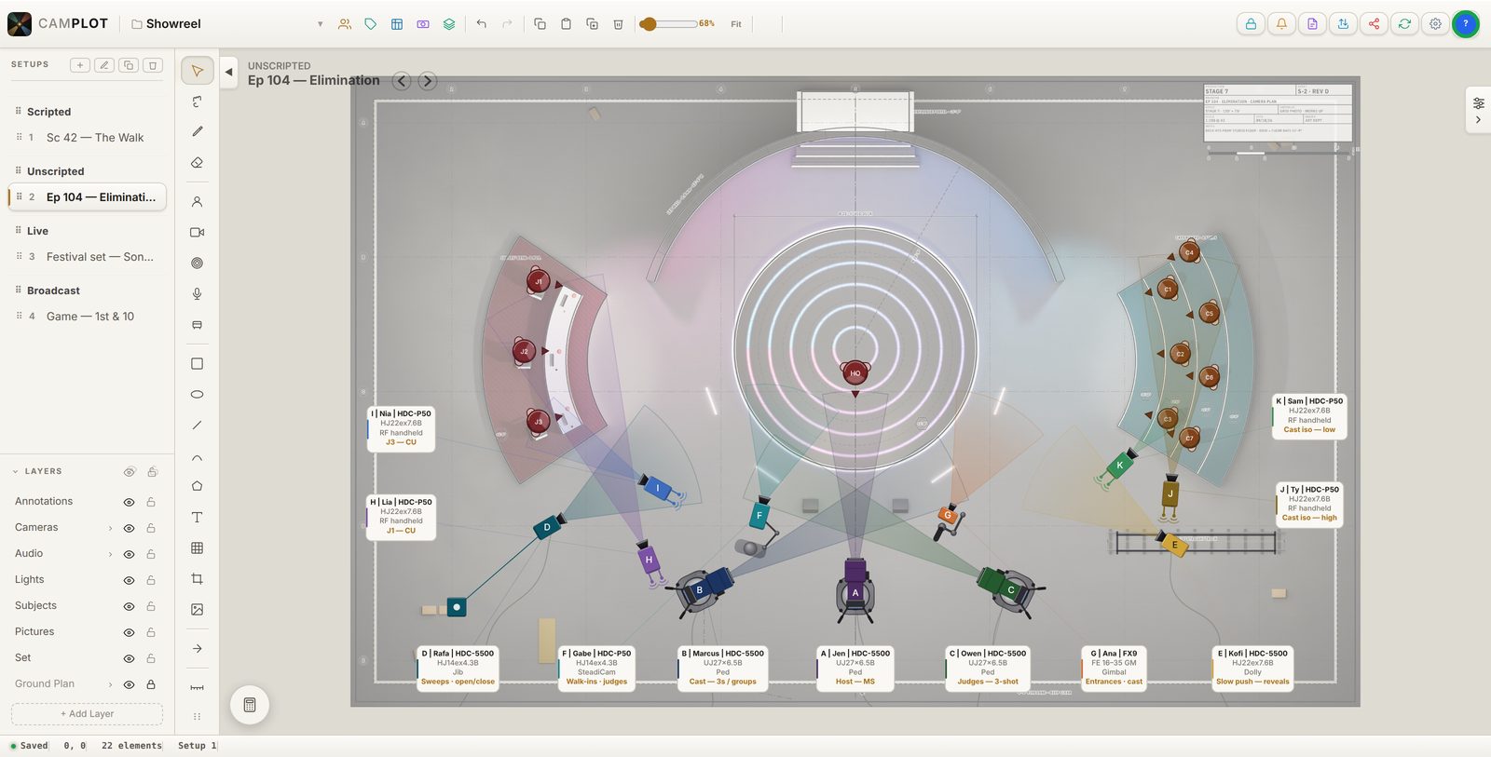Choose the crop tool
This screenshot has width=1491, height=757.
pos(197,579)
